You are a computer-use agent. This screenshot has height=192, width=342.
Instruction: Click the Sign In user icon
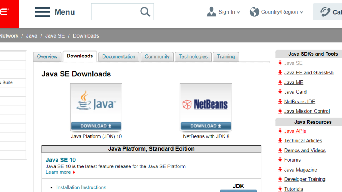(211, 12)
